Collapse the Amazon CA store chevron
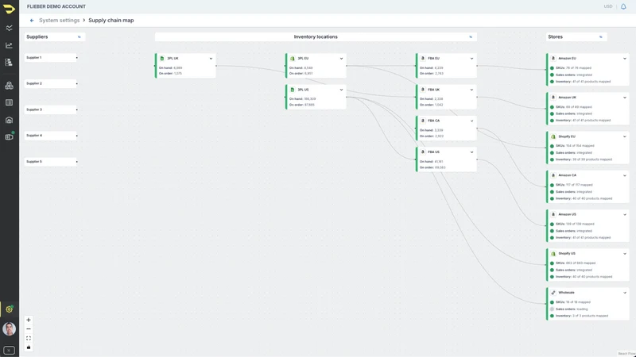 pos(625,175)
